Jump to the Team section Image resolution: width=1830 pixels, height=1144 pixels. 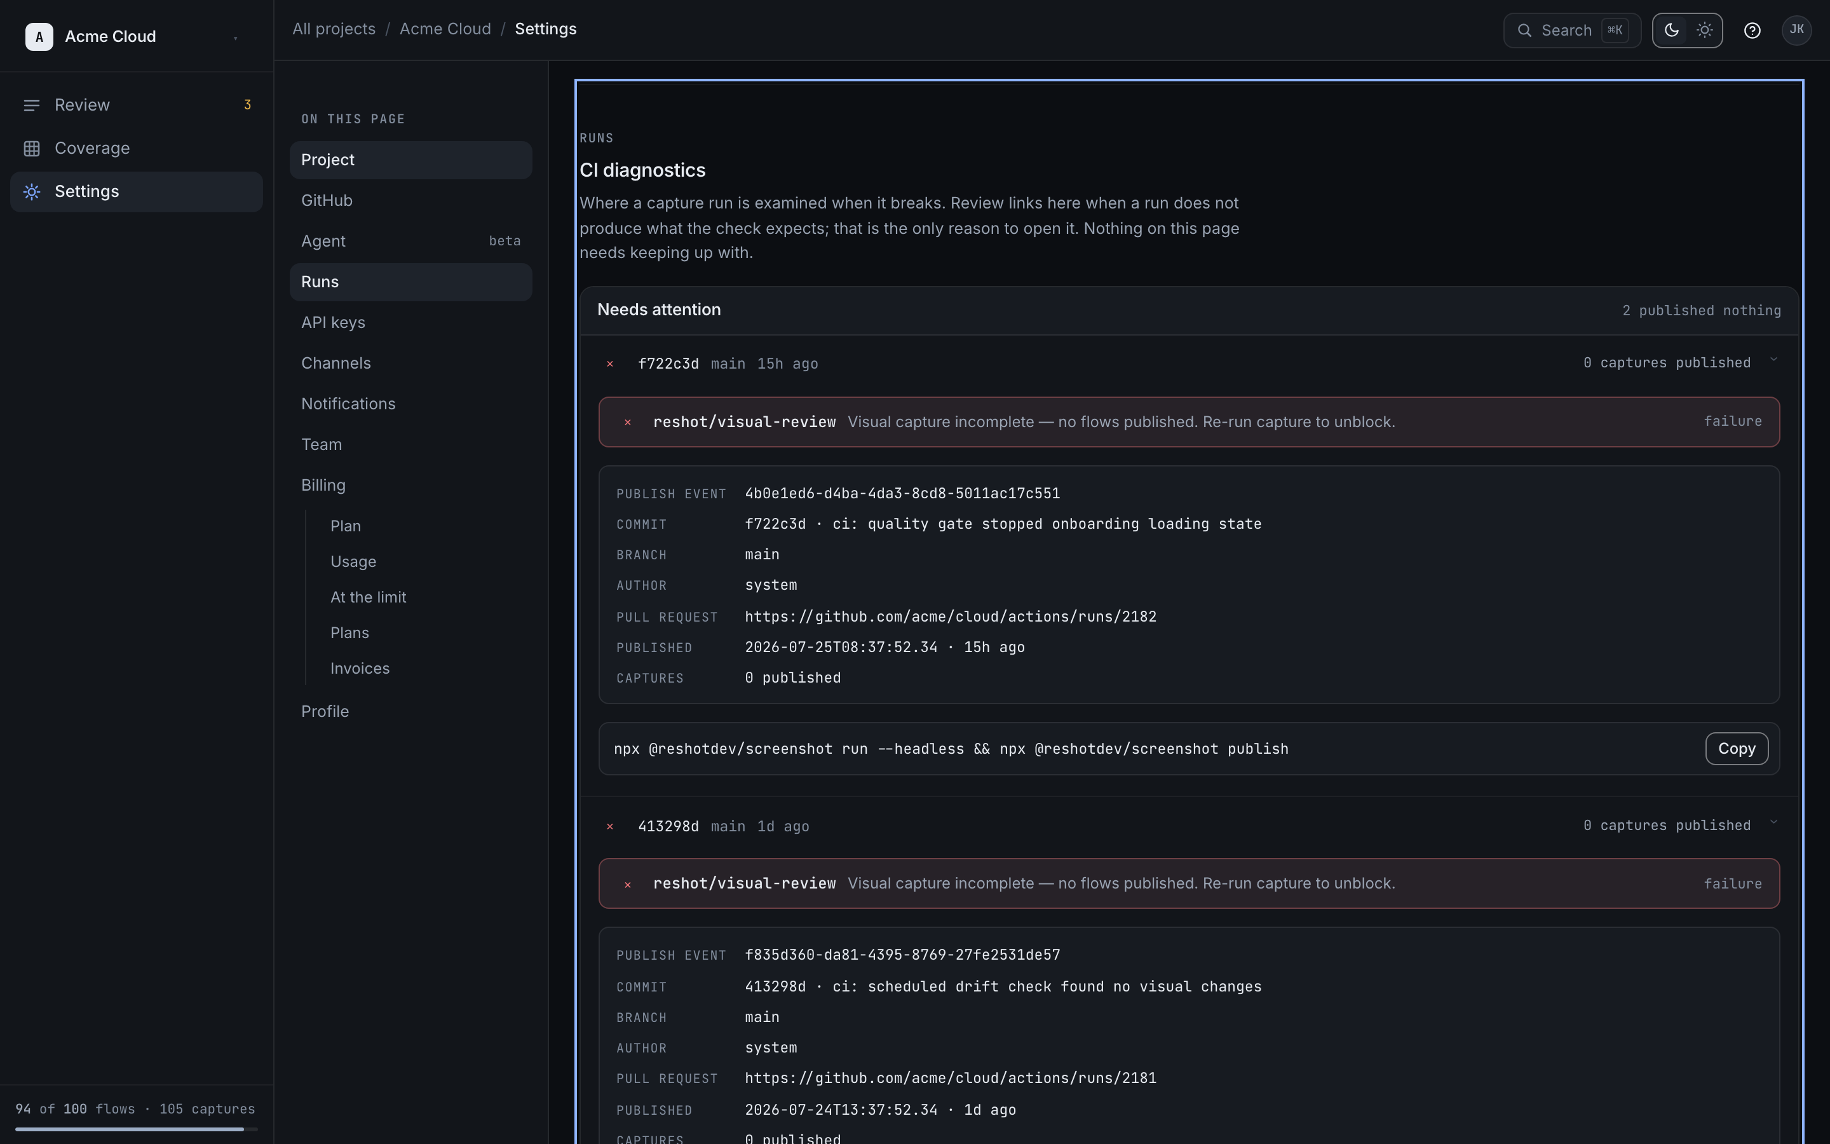pyautogui.click(x=410, y=445)
